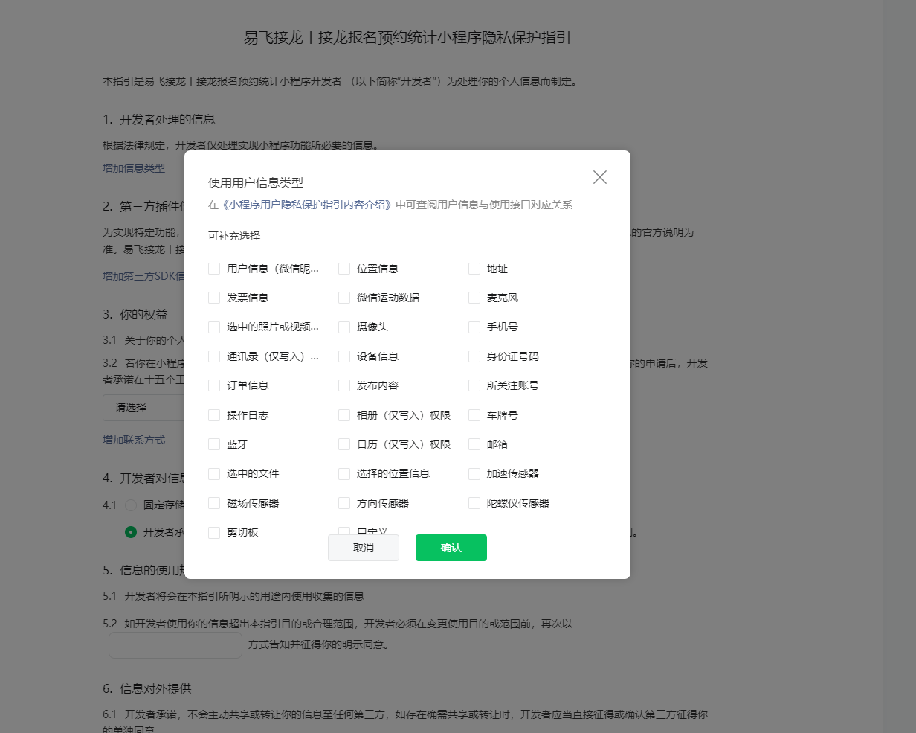Confirm with the green 确认 button
The height and width of the screenshot is (733, 916).
[451, 548]
